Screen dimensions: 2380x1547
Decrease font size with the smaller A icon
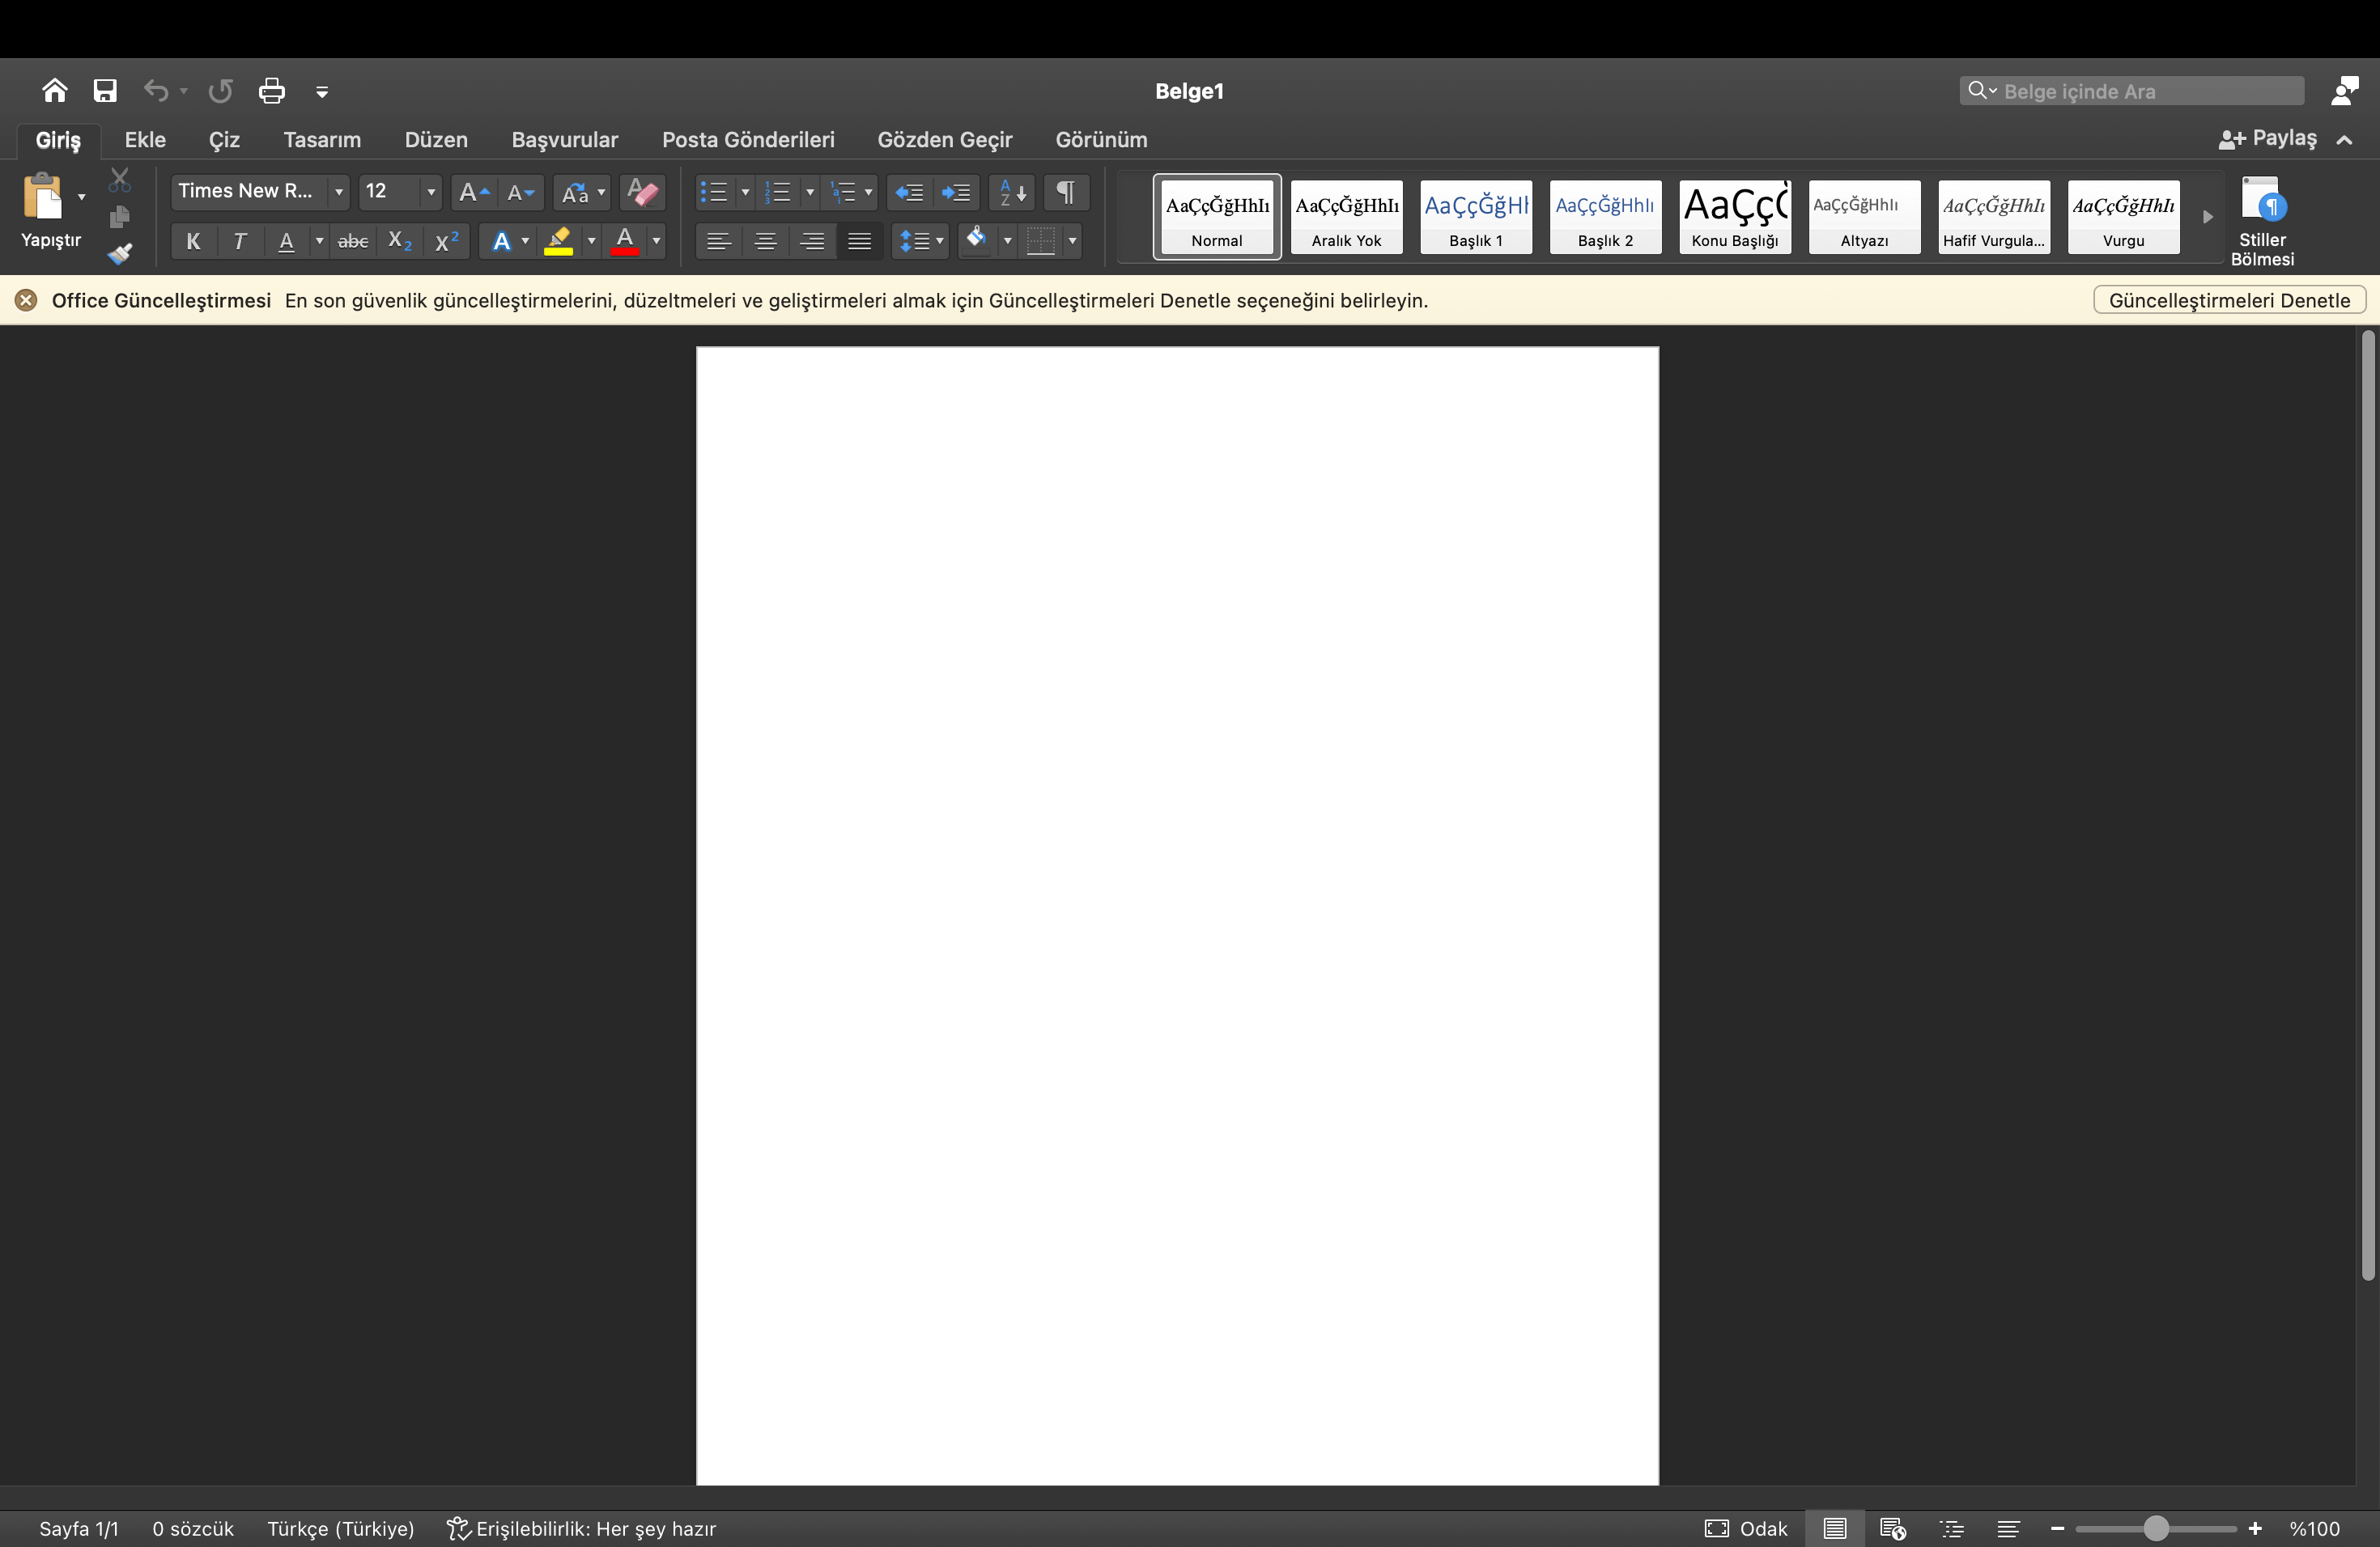(520, 192)
